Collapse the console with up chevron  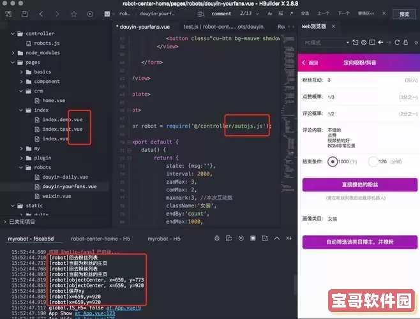[277, 238]
